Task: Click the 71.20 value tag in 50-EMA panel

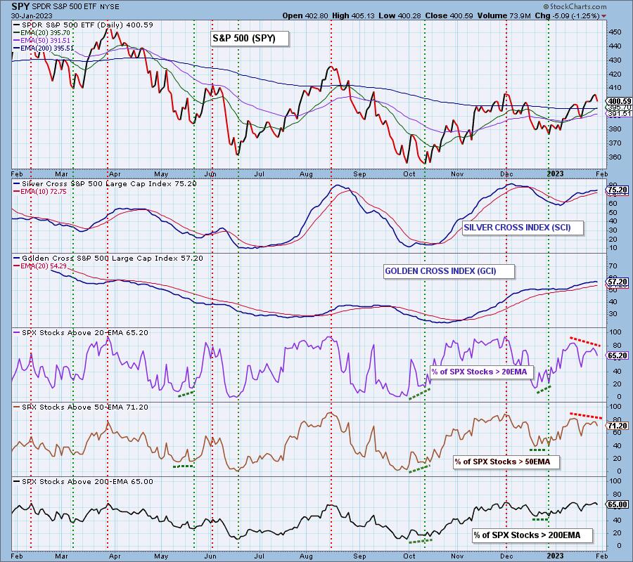Action: pyautogui.click(x=618, y=426)
